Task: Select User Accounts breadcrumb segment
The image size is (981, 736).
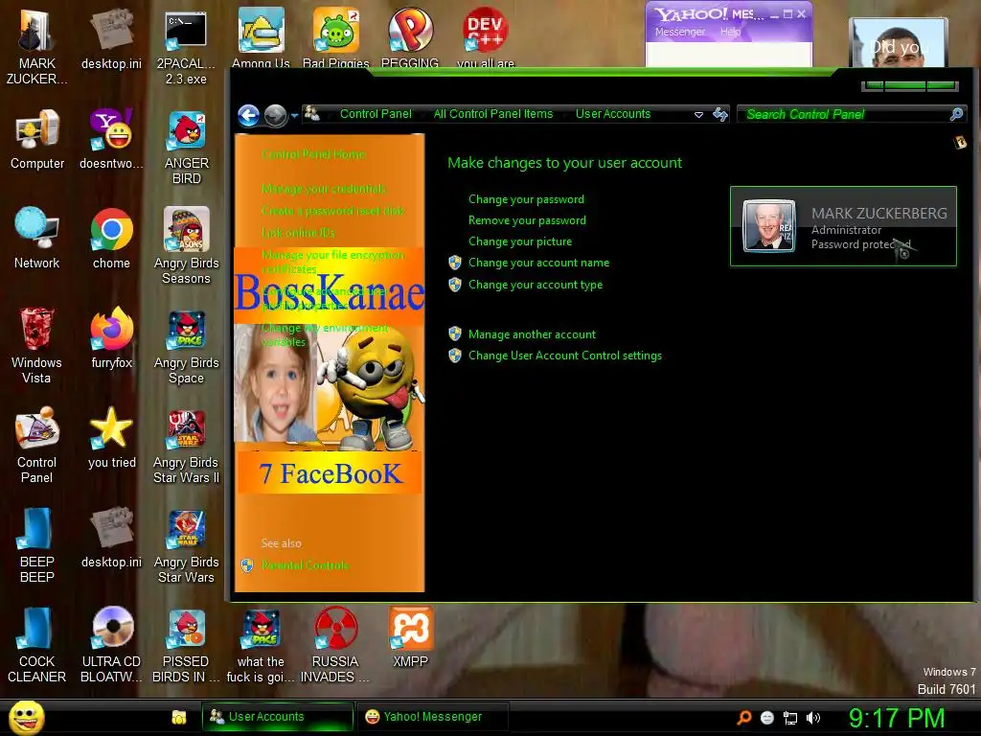Action: [x=613, y=114]
